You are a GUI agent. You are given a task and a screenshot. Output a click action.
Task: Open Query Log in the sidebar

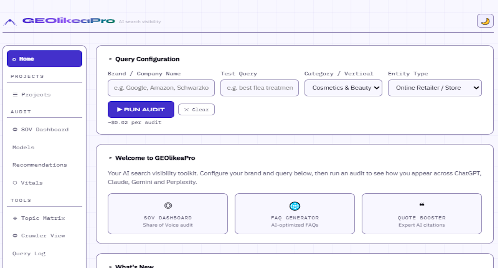[x=44, y=254]
